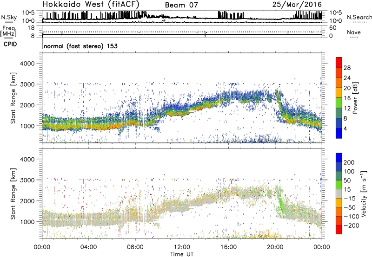Click the 'N.Search' legend label
This screenshot has height=257, width=372.
tap(359, 17)
